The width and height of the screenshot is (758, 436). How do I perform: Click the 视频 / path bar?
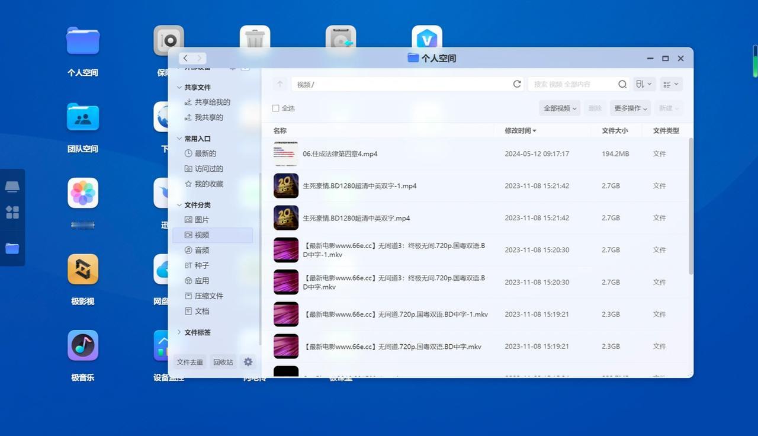[x=401, y=84]
